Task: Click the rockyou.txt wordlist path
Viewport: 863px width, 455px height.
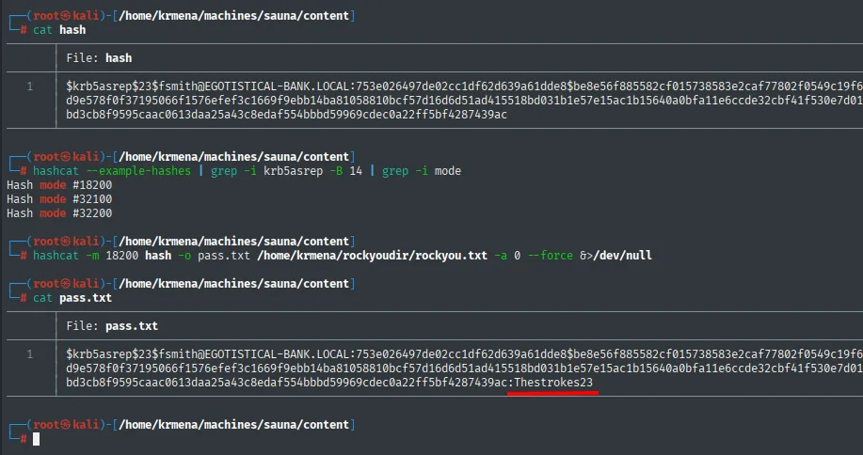Action: [372, 255]
